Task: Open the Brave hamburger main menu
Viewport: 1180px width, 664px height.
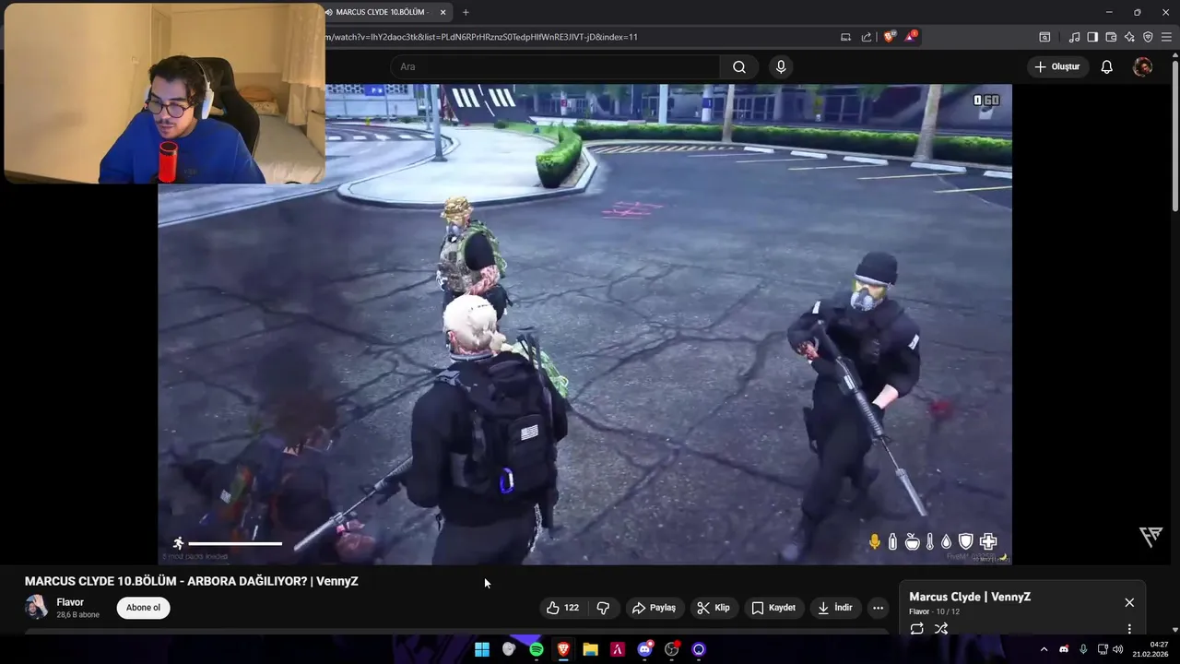Action: click(x=1166, y=37)
